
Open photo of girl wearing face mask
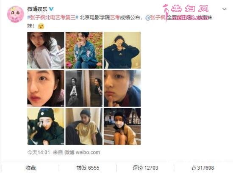tap(122, 126)
